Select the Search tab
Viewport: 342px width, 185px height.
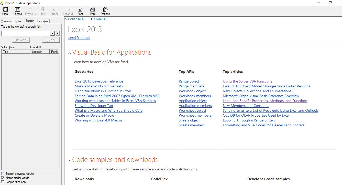30,21
